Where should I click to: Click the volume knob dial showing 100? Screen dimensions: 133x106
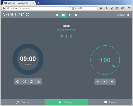tap(105, 60)
